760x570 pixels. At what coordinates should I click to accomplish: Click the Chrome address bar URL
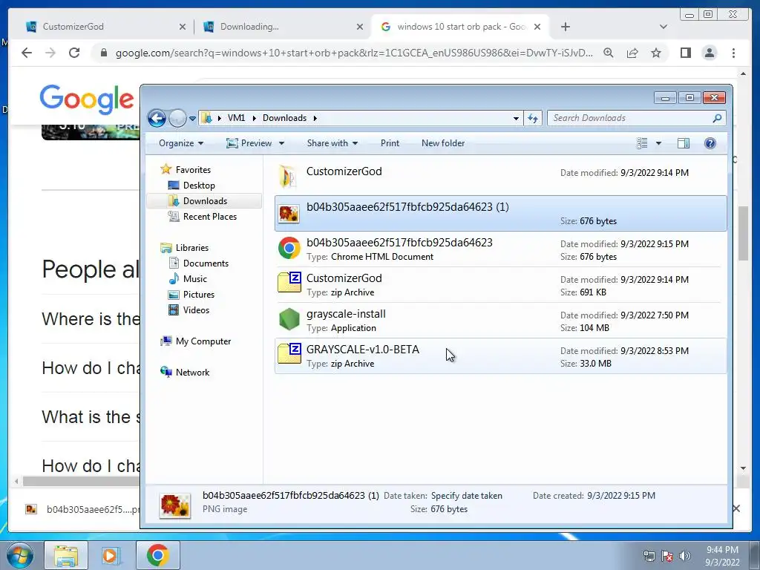[354, 53]
